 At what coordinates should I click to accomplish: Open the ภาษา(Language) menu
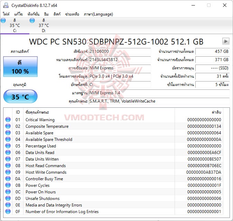point(99,14)
